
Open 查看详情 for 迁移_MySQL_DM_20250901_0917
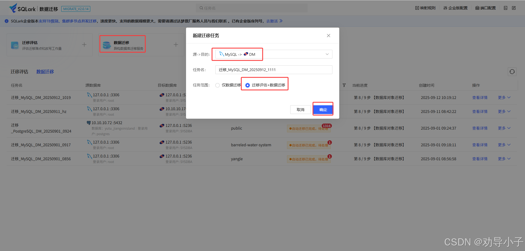(x=480, y=145)
